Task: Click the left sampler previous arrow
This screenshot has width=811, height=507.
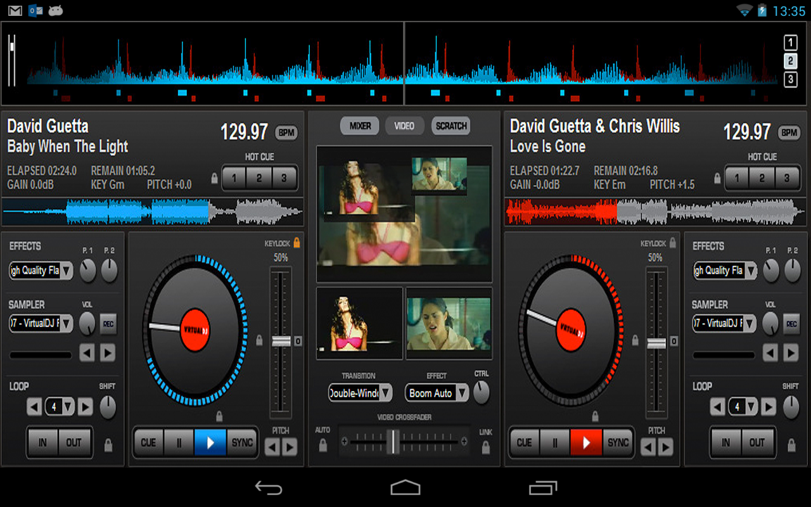Action: click(87, 352)
